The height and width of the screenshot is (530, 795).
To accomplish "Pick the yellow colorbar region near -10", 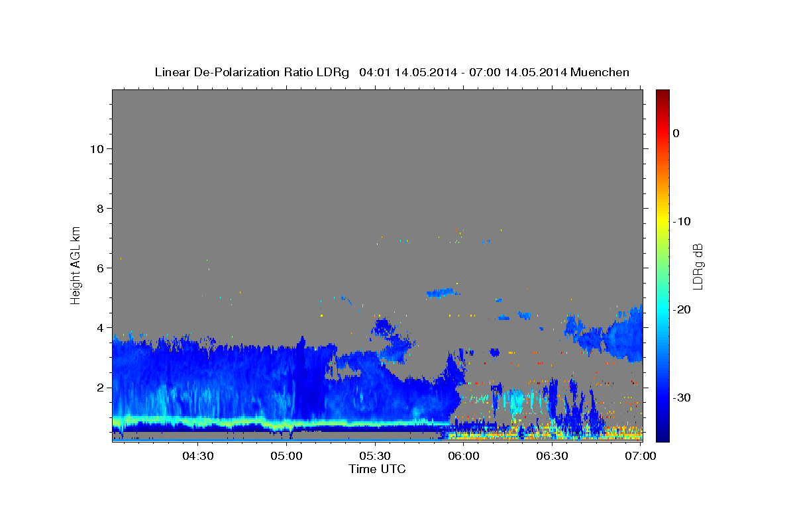I will click(662, 221).
